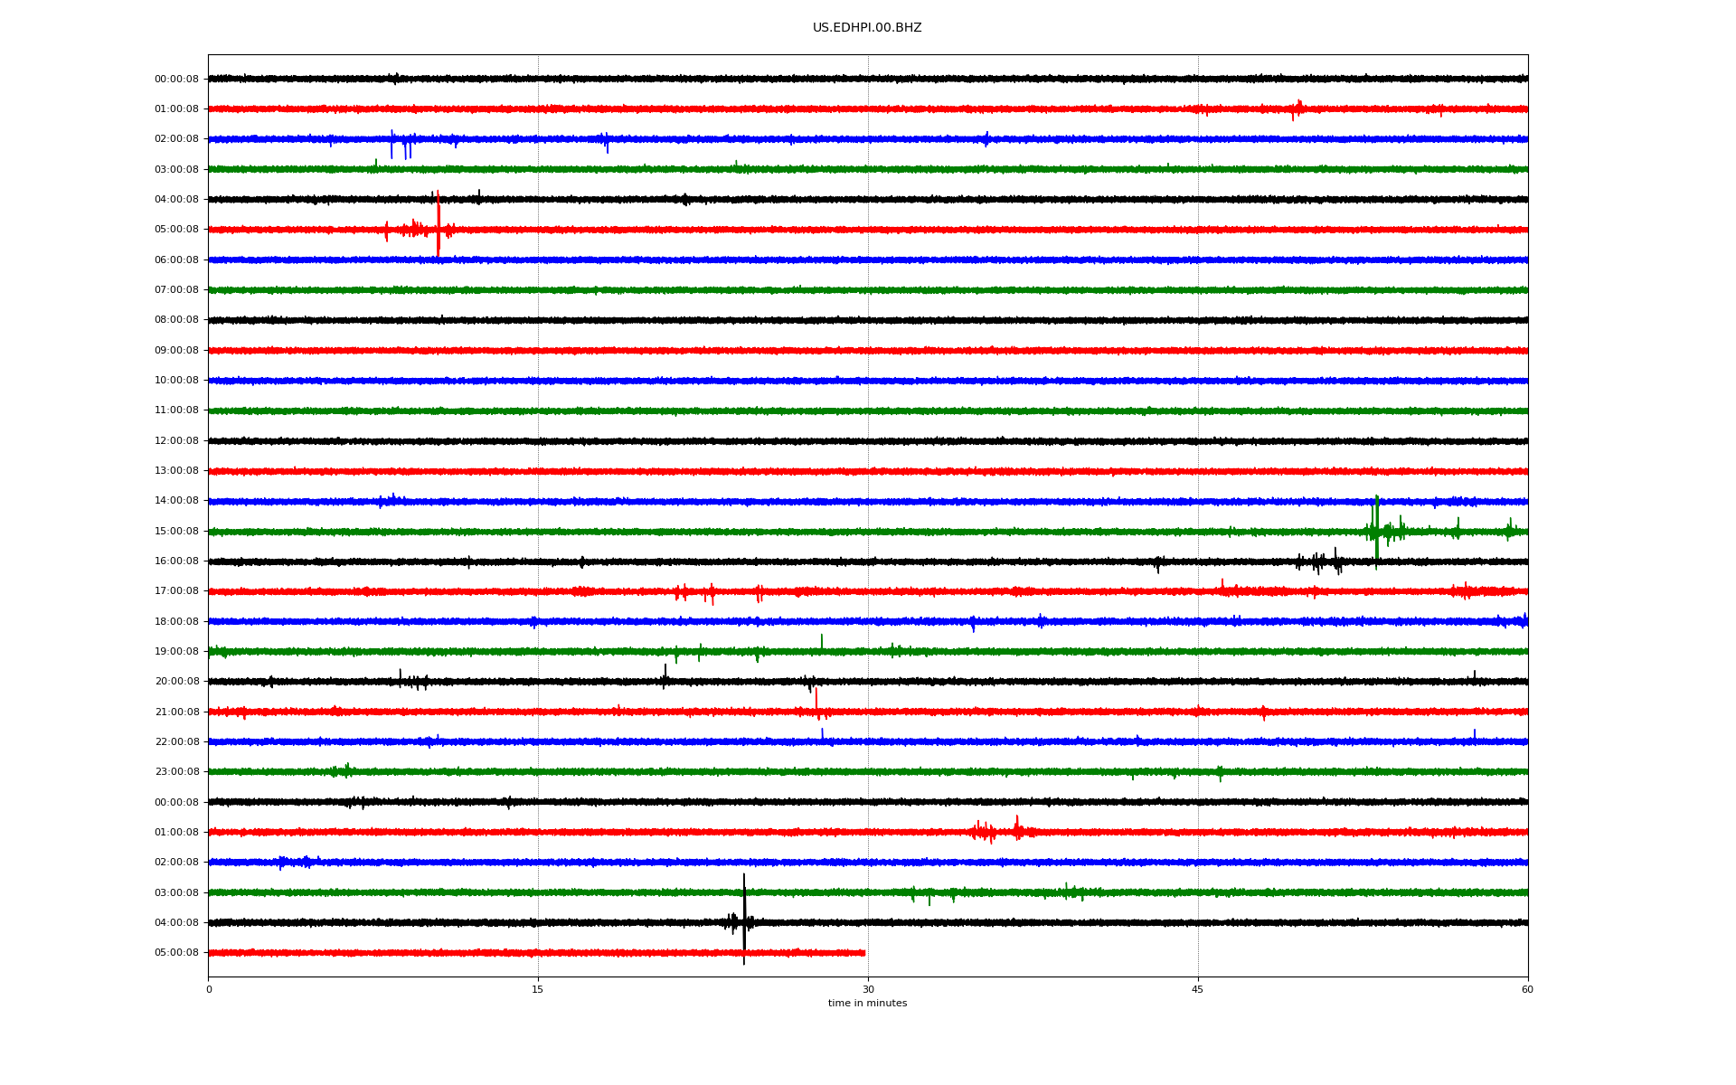The width and height of the screenshot is (1736, 1085).
Task: Click the black burst on 16:00:08 trace
Action: point(1320,562)
